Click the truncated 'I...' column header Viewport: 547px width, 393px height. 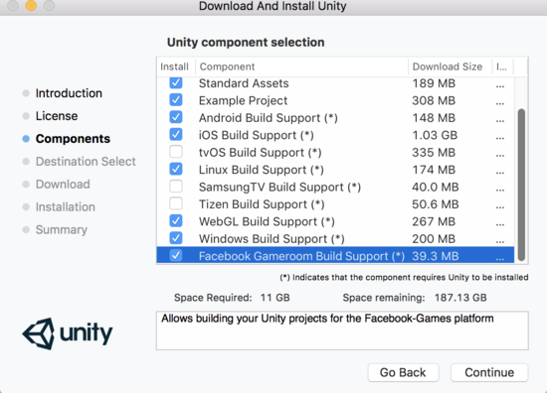pos(502,66)
